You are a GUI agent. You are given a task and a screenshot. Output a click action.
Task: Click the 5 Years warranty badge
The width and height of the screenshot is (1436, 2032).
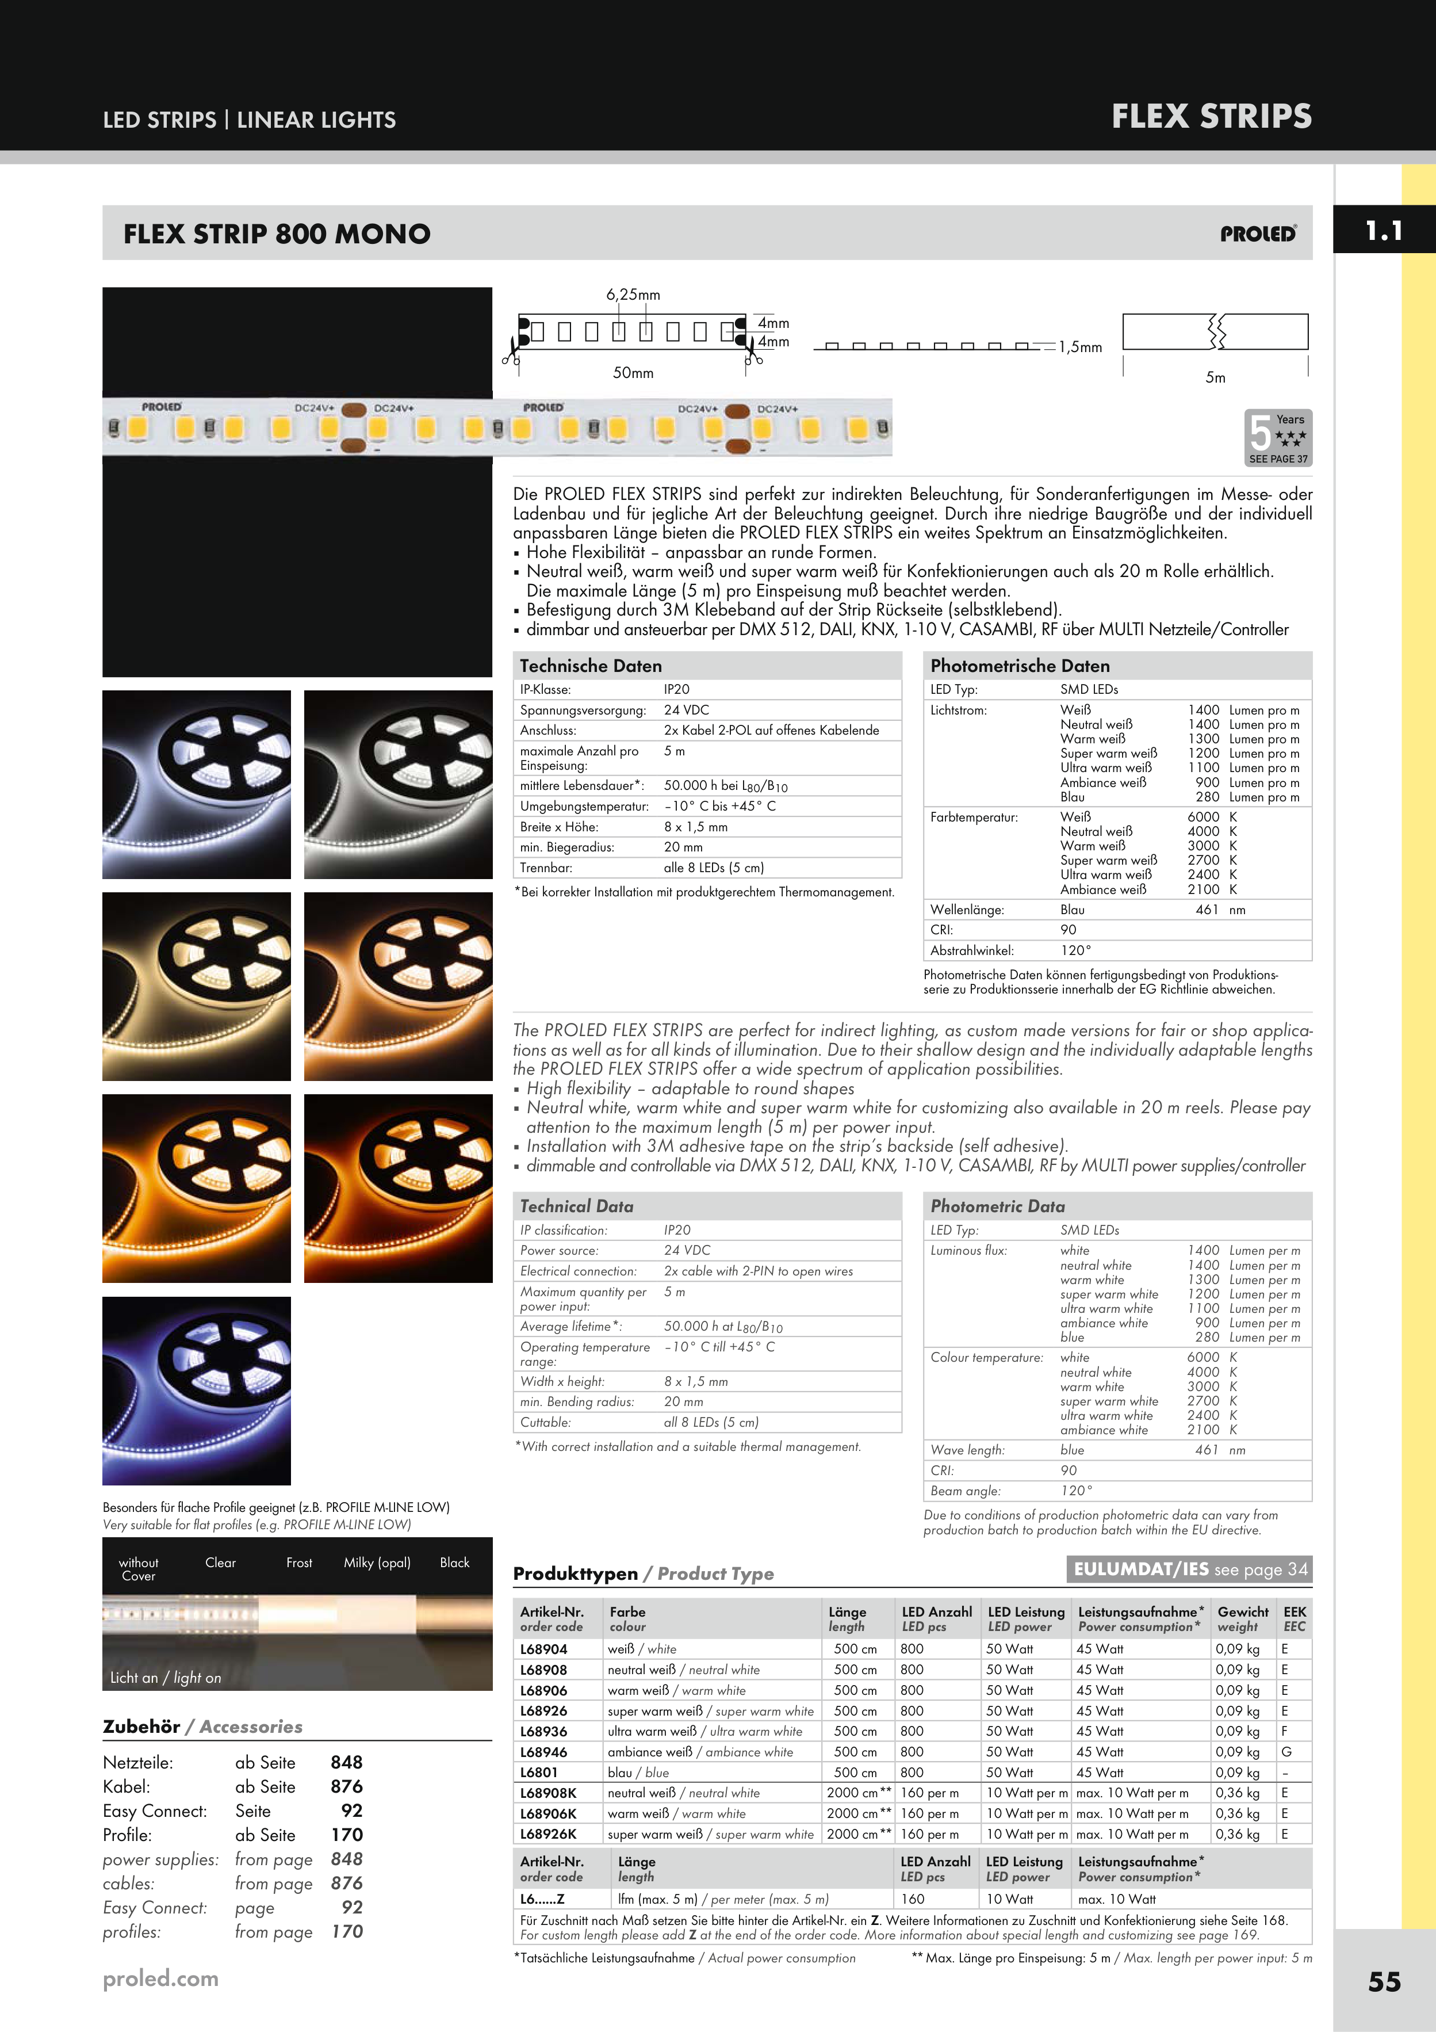(1278, 437)
